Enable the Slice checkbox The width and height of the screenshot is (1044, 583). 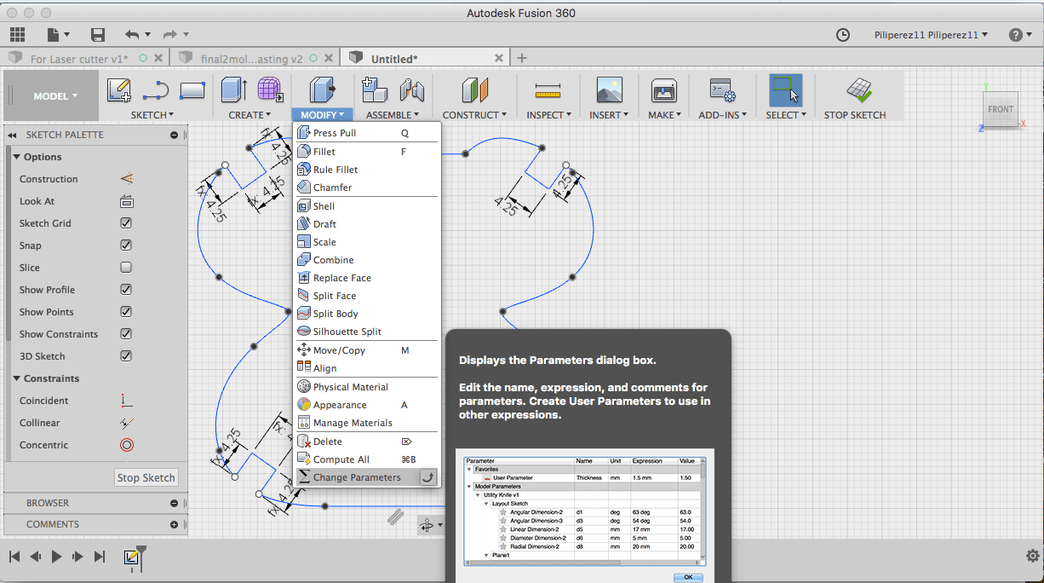pos(126,268)
